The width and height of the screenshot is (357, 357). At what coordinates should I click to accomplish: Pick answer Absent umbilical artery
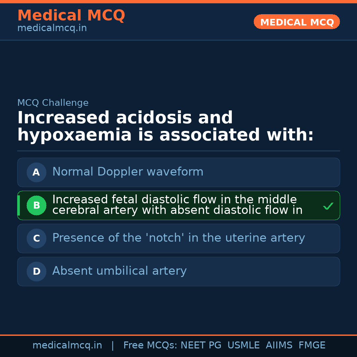tap(119, 271)
